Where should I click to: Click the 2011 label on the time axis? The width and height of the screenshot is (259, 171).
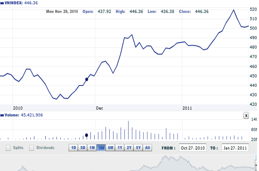pos(187,108)
